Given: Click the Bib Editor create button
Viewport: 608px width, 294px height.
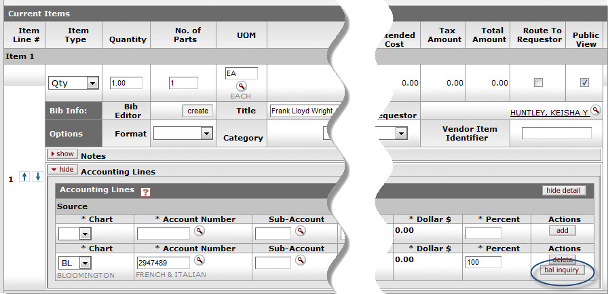Looking at the screenshot, I should pos(197,111).
